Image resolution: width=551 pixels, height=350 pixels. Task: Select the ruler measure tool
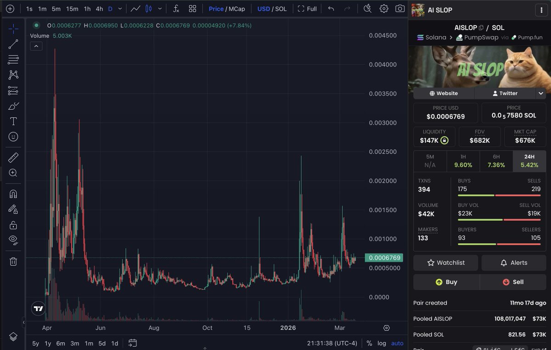(13, 158)
